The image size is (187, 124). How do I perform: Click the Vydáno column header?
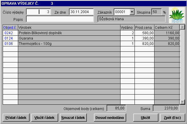[127, 27]
